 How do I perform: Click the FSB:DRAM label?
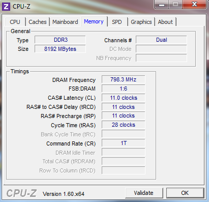pos(82,89)
